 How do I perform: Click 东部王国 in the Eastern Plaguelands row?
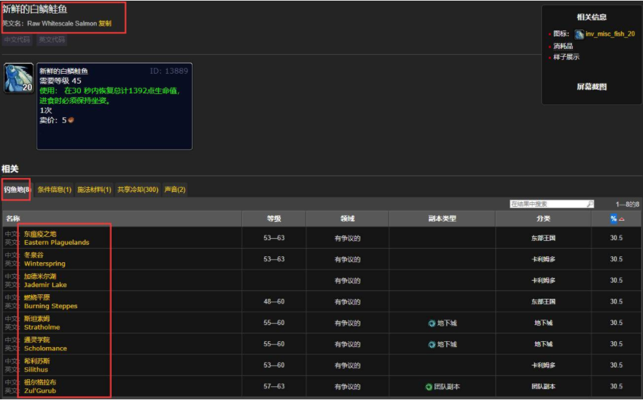(543, 238)
